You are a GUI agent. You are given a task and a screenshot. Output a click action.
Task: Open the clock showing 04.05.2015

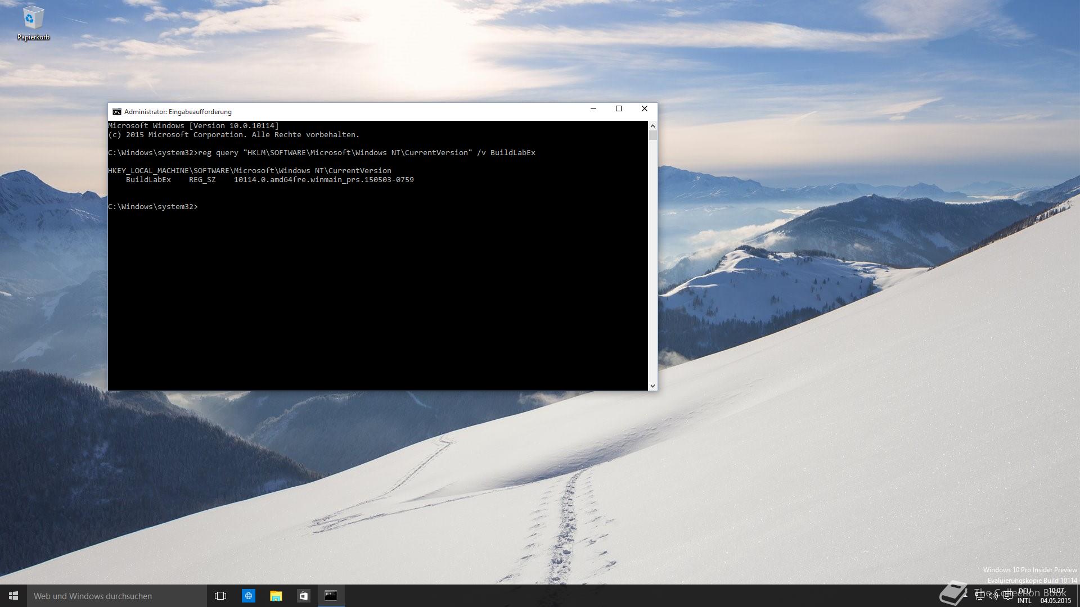(1056, 596)
